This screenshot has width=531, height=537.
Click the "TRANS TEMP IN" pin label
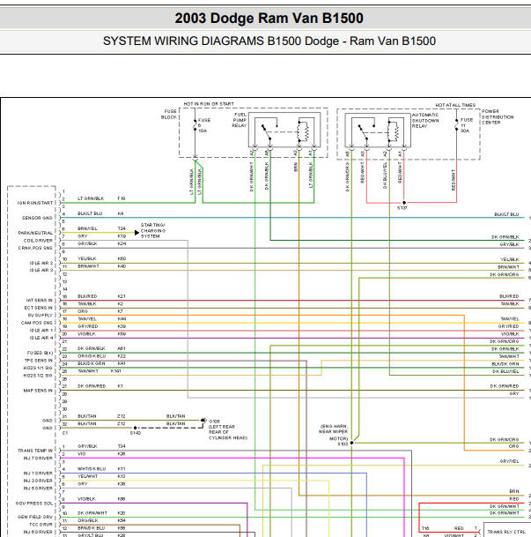pos(35,451)
